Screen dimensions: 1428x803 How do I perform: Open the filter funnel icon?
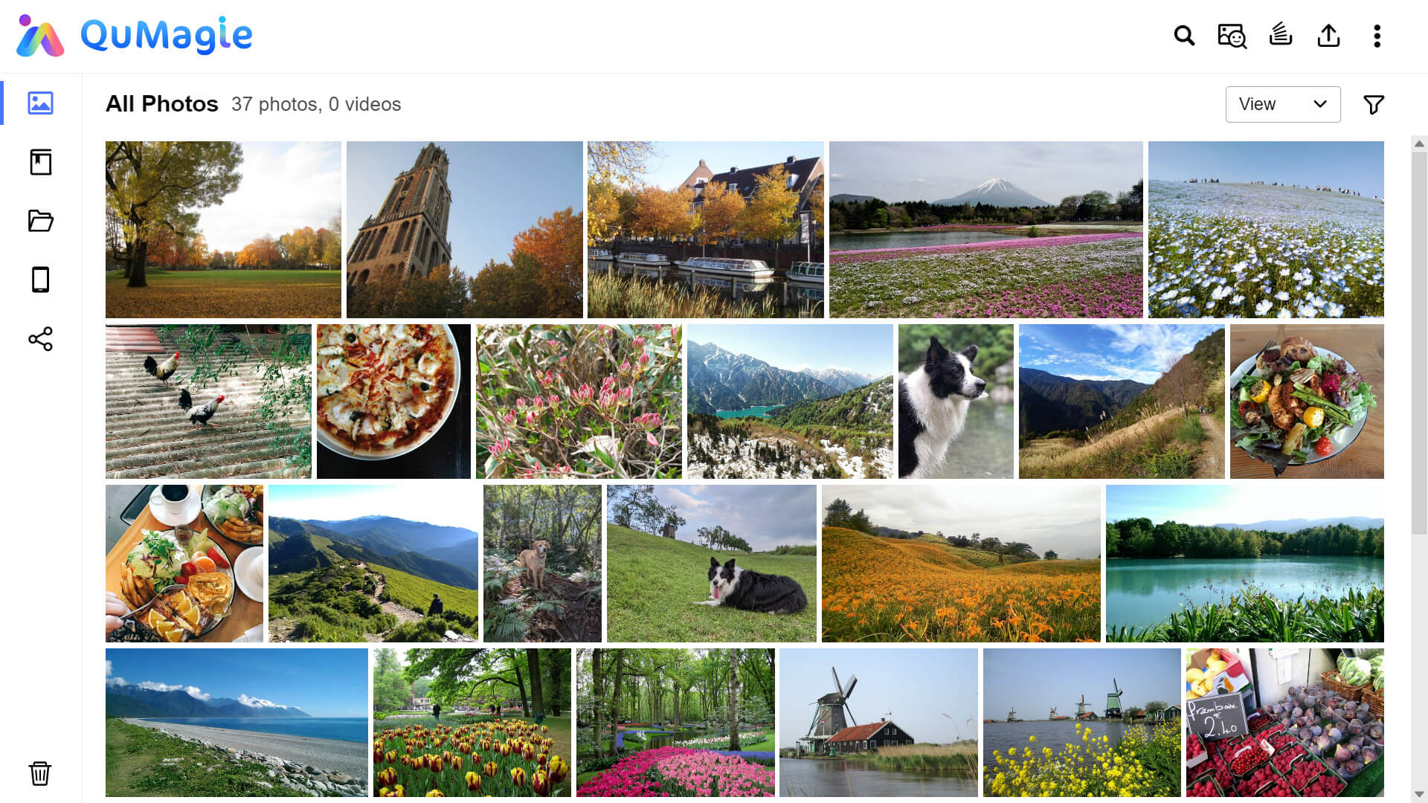[x=1374, y=105]
